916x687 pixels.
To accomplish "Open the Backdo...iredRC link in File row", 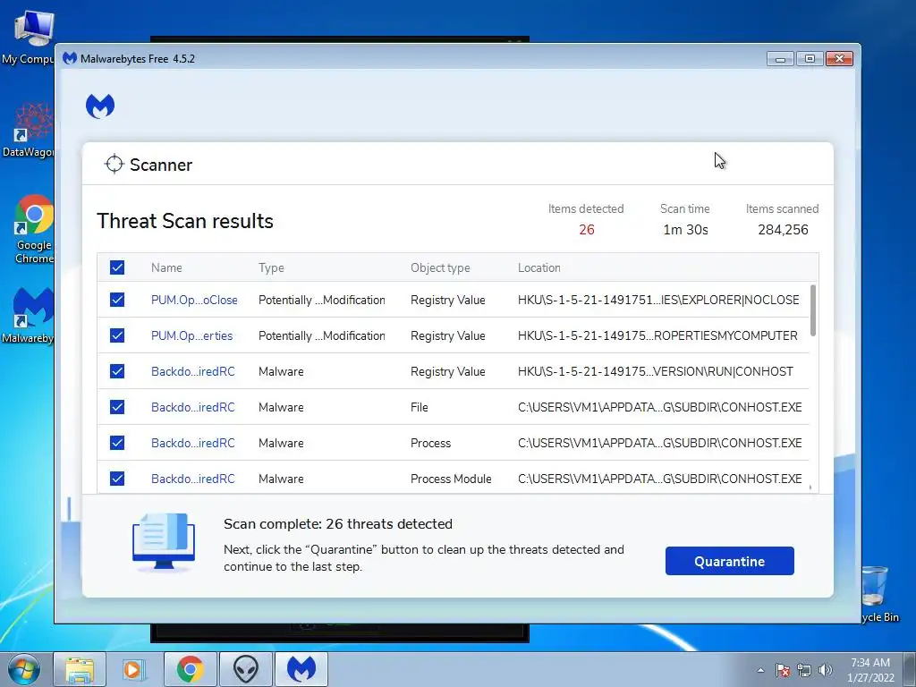I will (x=193, y=407).
